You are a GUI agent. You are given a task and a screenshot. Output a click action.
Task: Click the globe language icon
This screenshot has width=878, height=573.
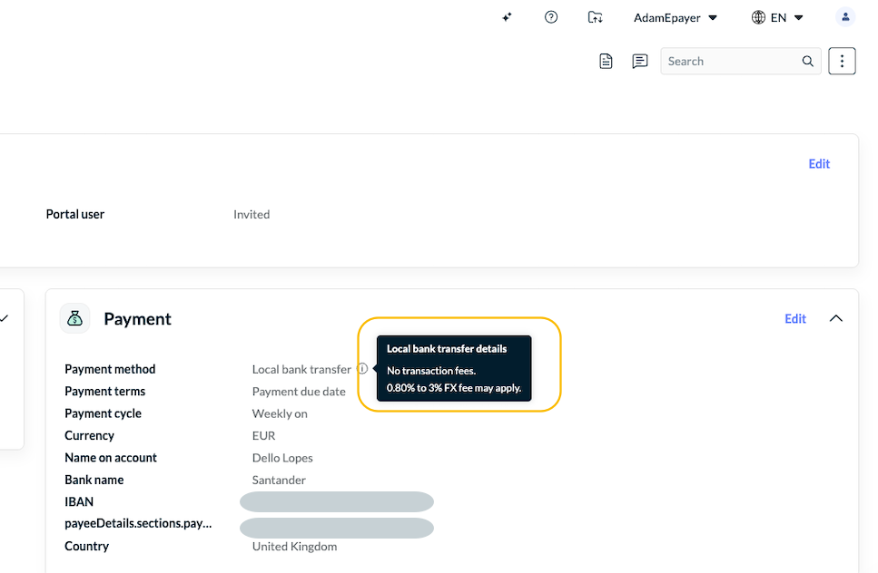click(758, 18)
